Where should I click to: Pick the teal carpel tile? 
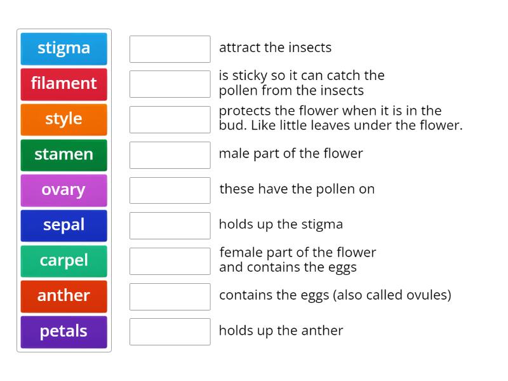pyautogui.click(x=63, y=260)
